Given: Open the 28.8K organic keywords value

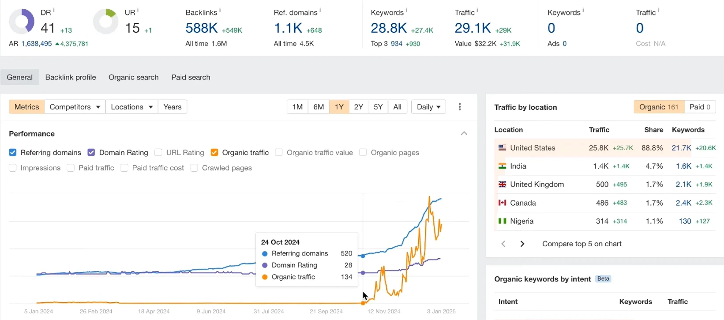Looking at the screenshot, I should pyautogui.click(x=389, y=28).
